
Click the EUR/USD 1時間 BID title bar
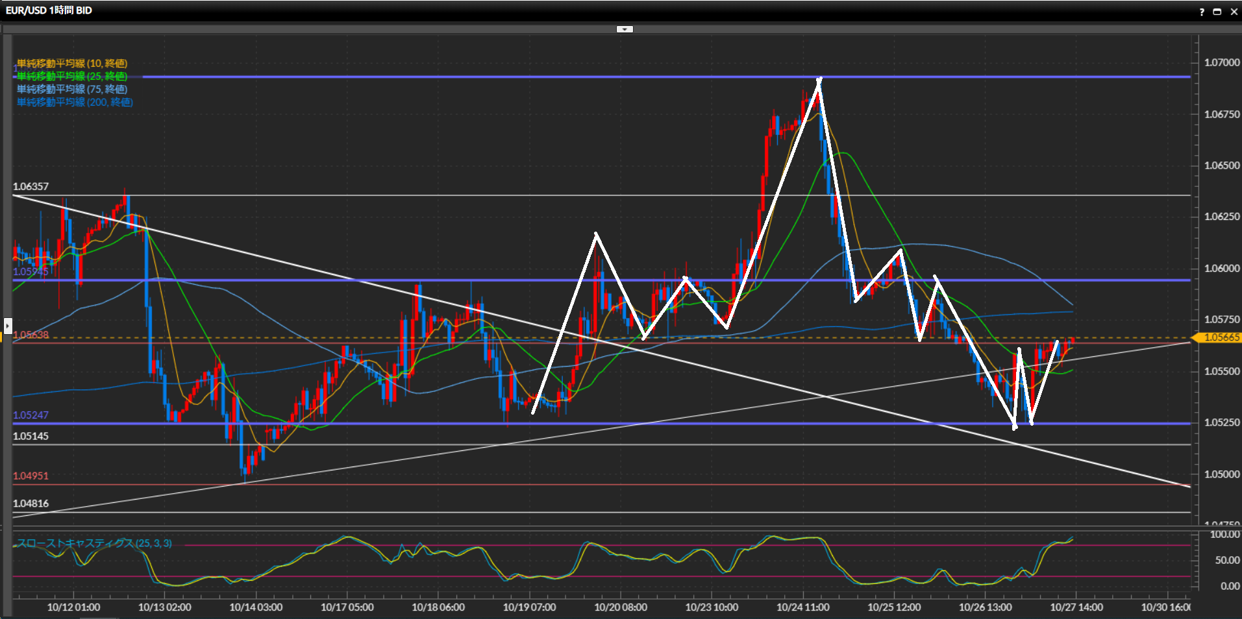pos(49,10)
